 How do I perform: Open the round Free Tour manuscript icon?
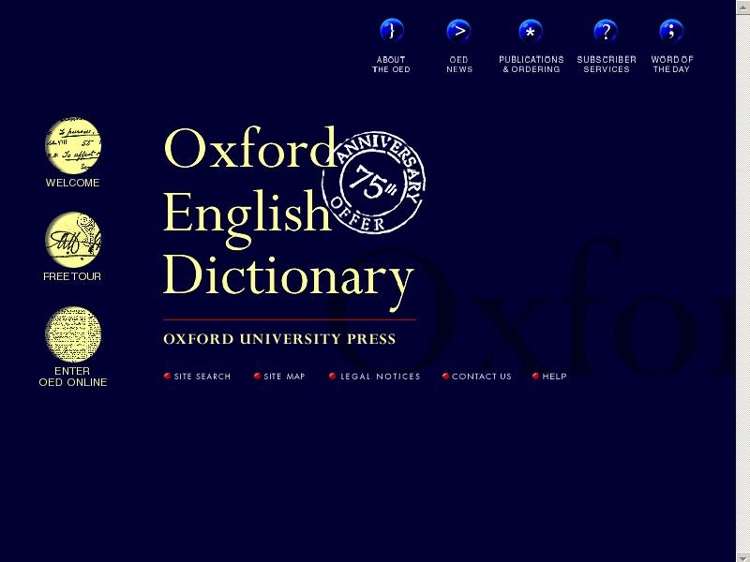pos(73,240)
